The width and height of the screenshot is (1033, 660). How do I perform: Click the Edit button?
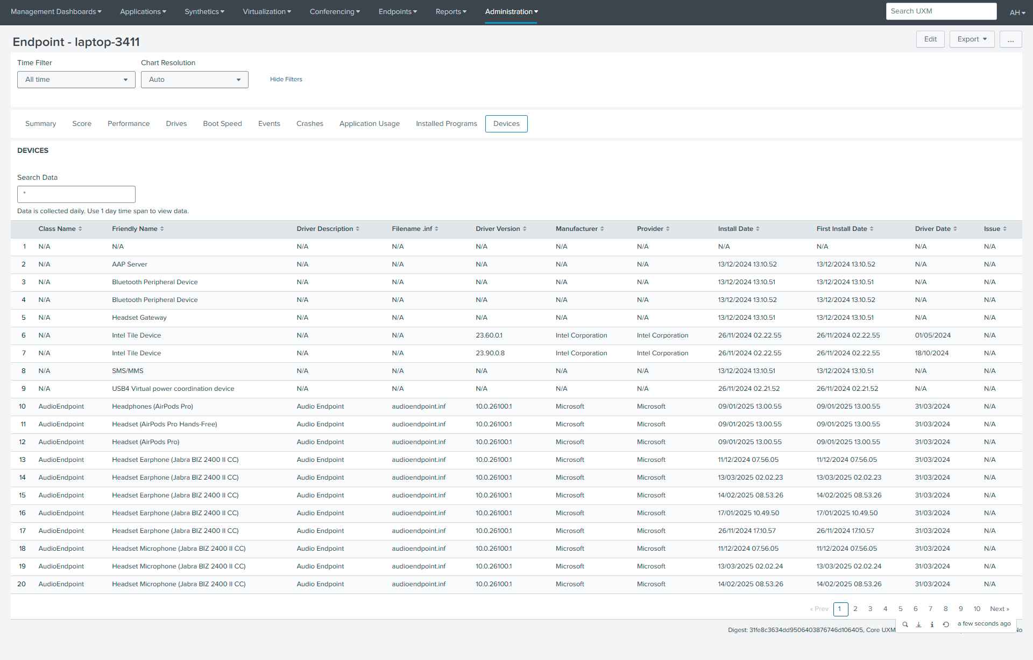click(930, 39)
